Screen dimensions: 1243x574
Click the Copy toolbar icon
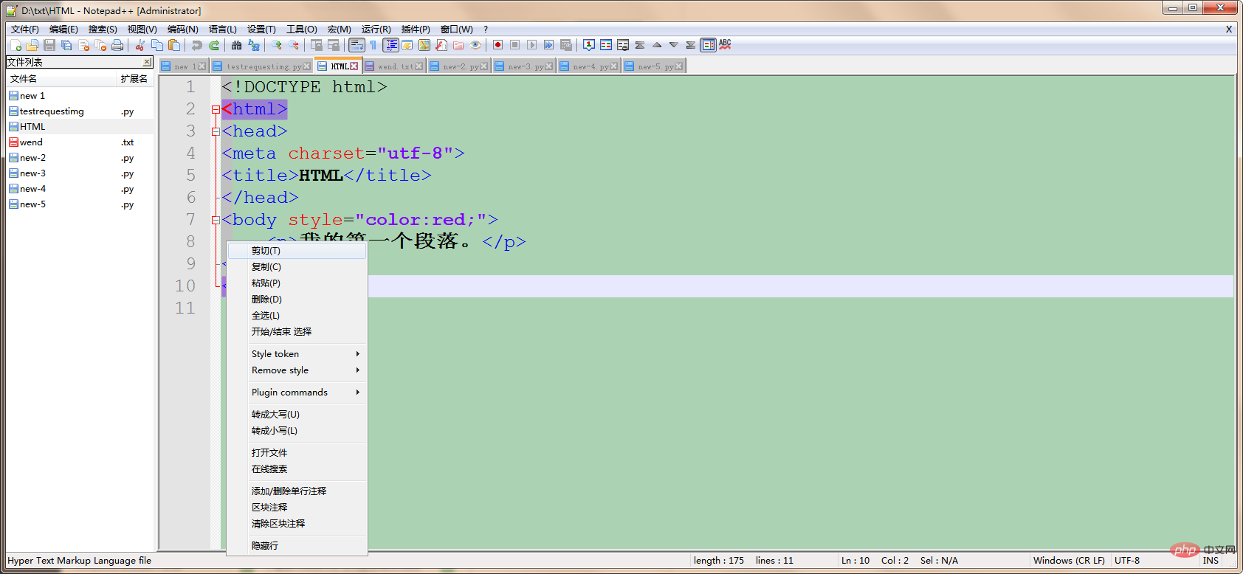157,45
